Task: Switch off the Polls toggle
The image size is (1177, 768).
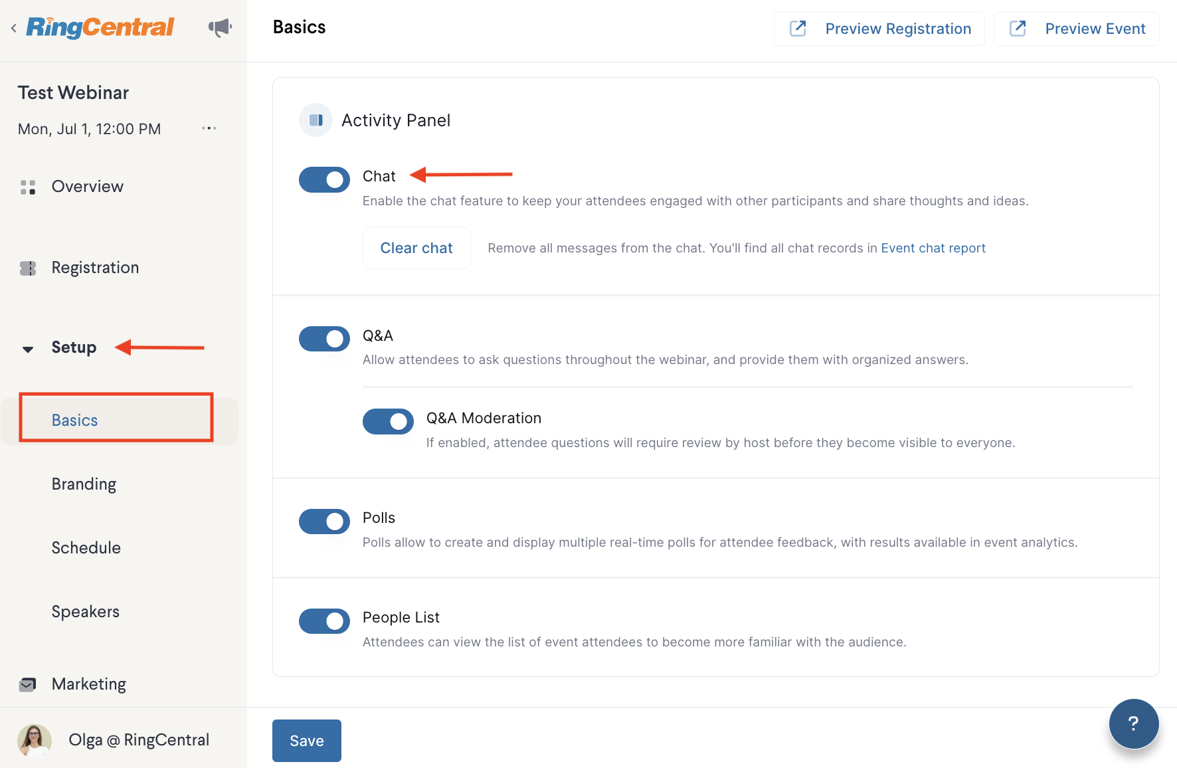Action: point(324,522)
